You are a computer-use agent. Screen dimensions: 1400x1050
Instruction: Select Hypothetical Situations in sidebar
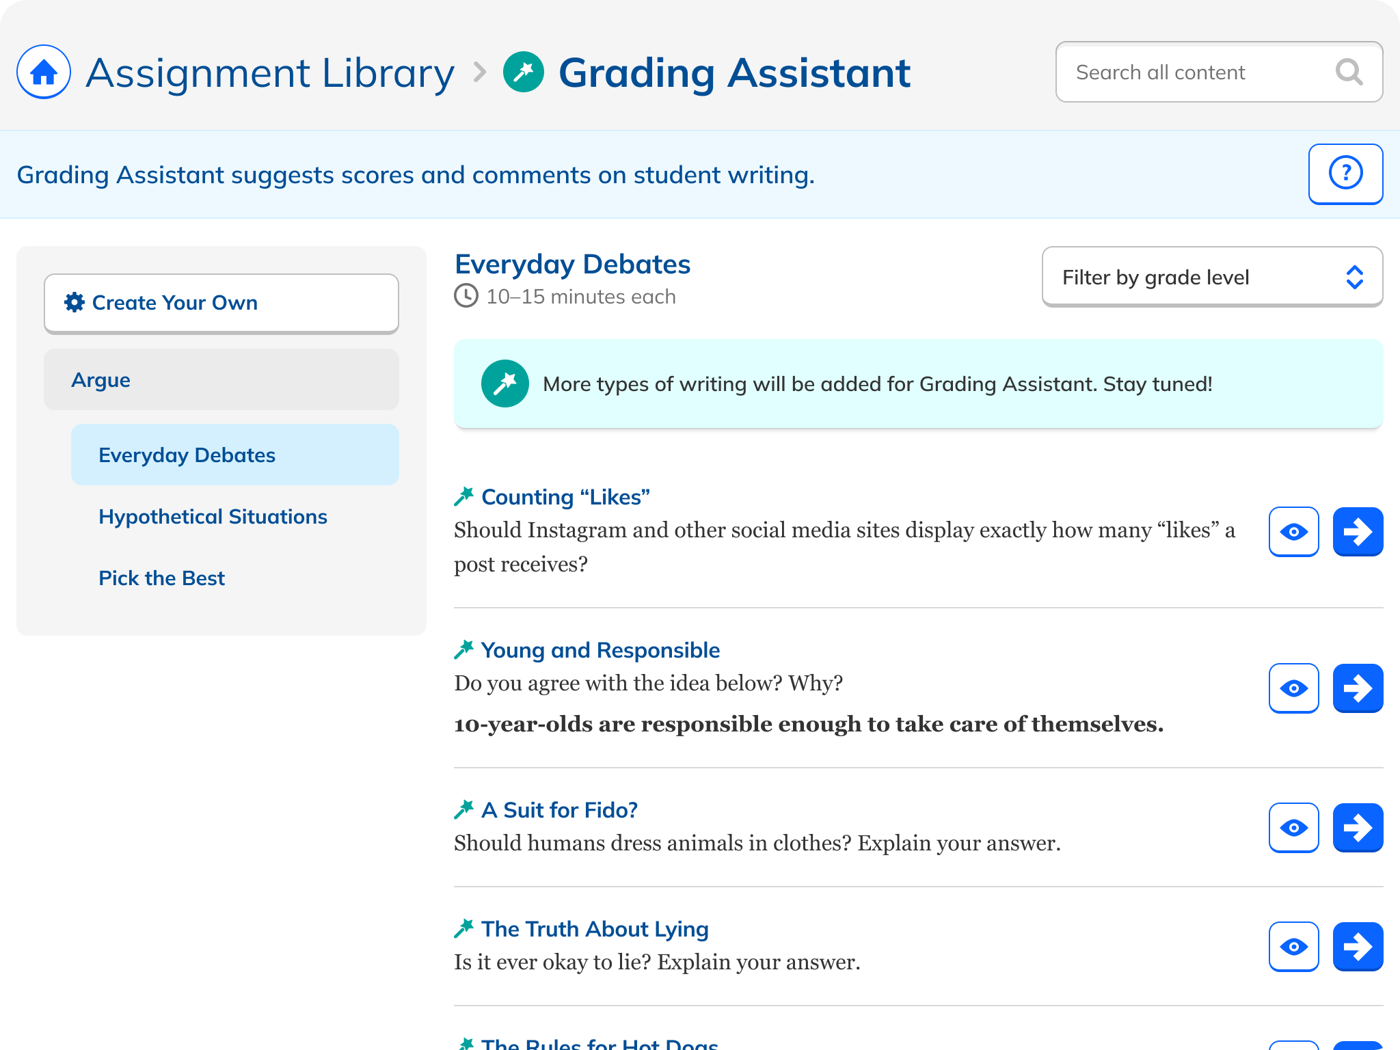coord(213,517)
